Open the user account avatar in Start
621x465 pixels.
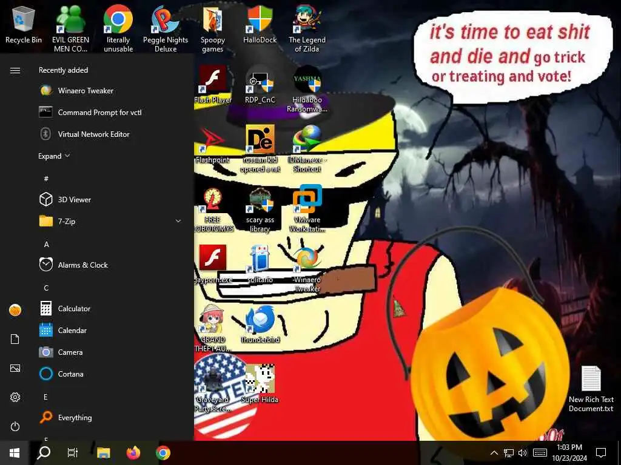point(15,310)
